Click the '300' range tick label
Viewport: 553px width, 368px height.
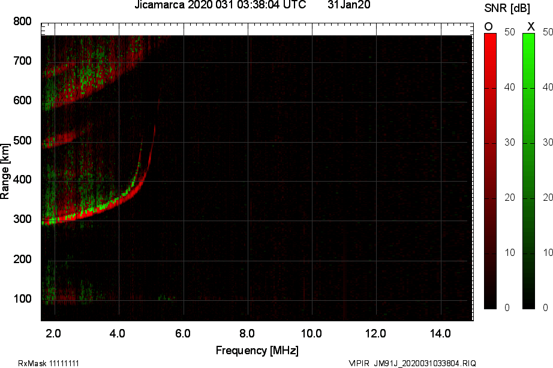tap(22, 219)
